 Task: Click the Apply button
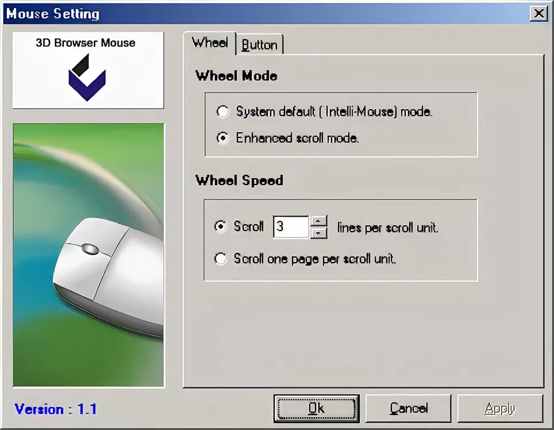(501, 409)
